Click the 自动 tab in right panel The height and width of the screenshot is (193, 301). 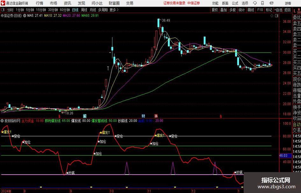(x=297, y=125)
